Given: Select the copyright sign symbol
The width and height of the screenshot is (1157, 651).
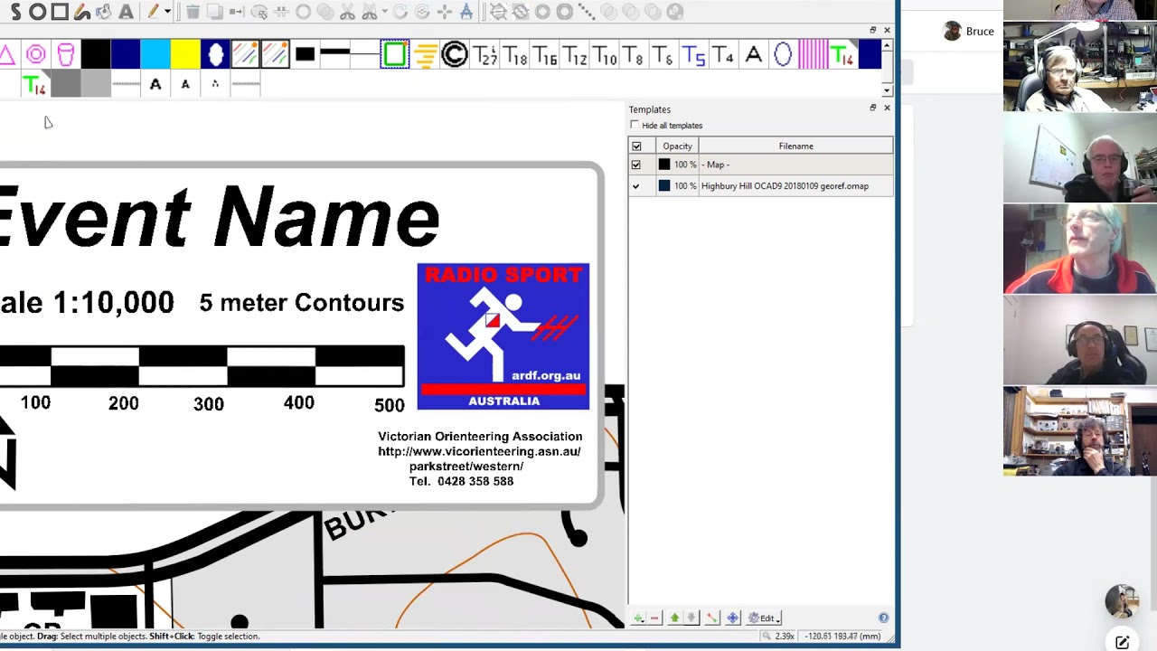Looking at the screenshot, I should tap(455, 55).
